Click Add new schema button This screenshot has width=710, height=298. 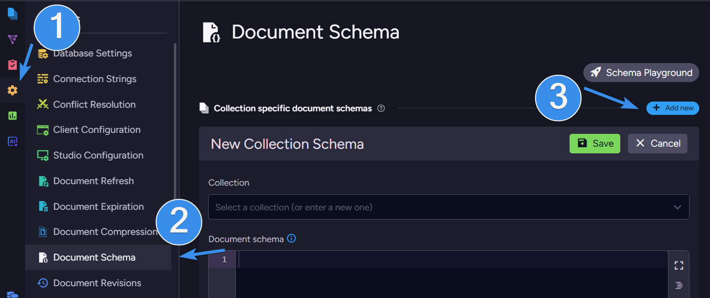(673, 108)
